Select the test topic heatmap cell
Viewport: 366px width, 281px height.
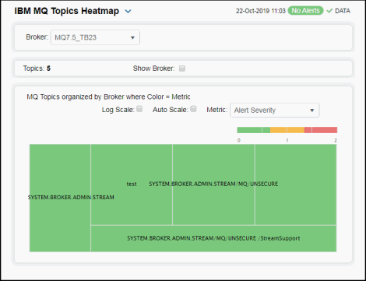point(132,184)
